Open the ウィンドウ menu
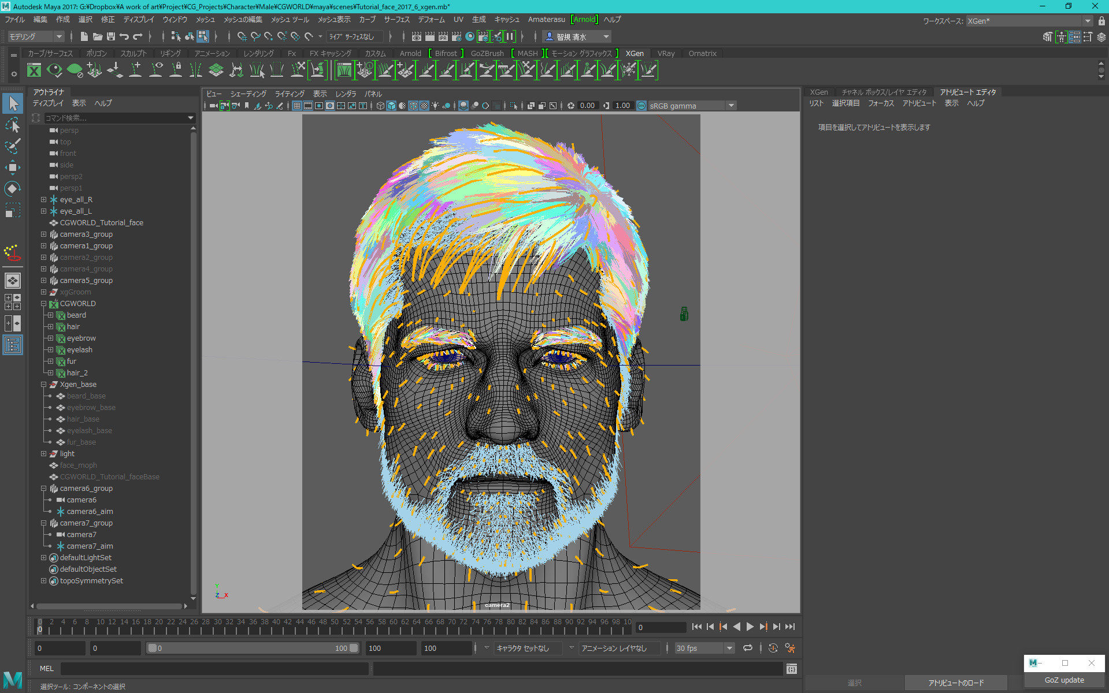The height and width of the screenshot is (693, 1109). [x=175, y=20]
